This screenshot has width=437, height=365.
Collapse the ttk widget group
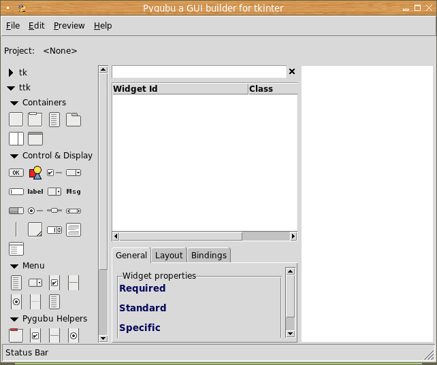(11, 88)
